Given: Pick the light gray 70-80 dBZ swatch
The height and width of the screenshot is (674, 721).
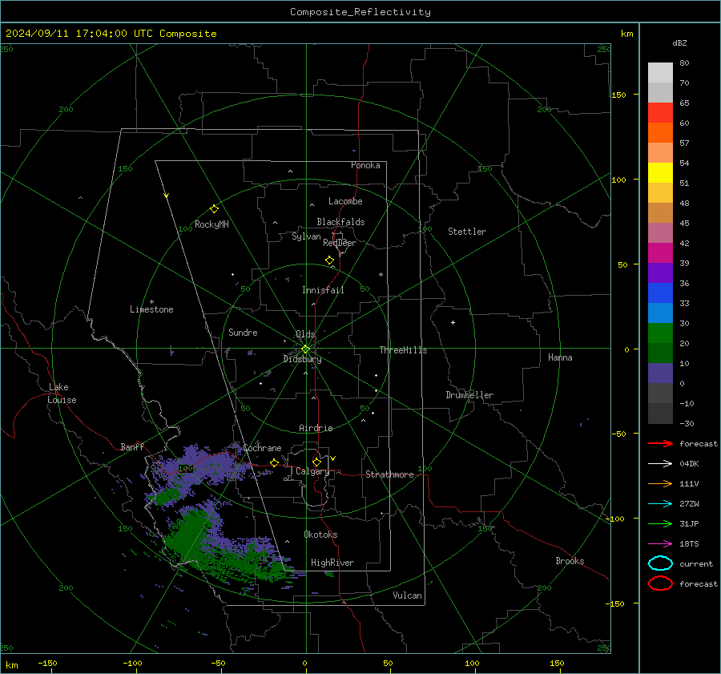Looking at the screenshot, I should [x=660, y=72].
